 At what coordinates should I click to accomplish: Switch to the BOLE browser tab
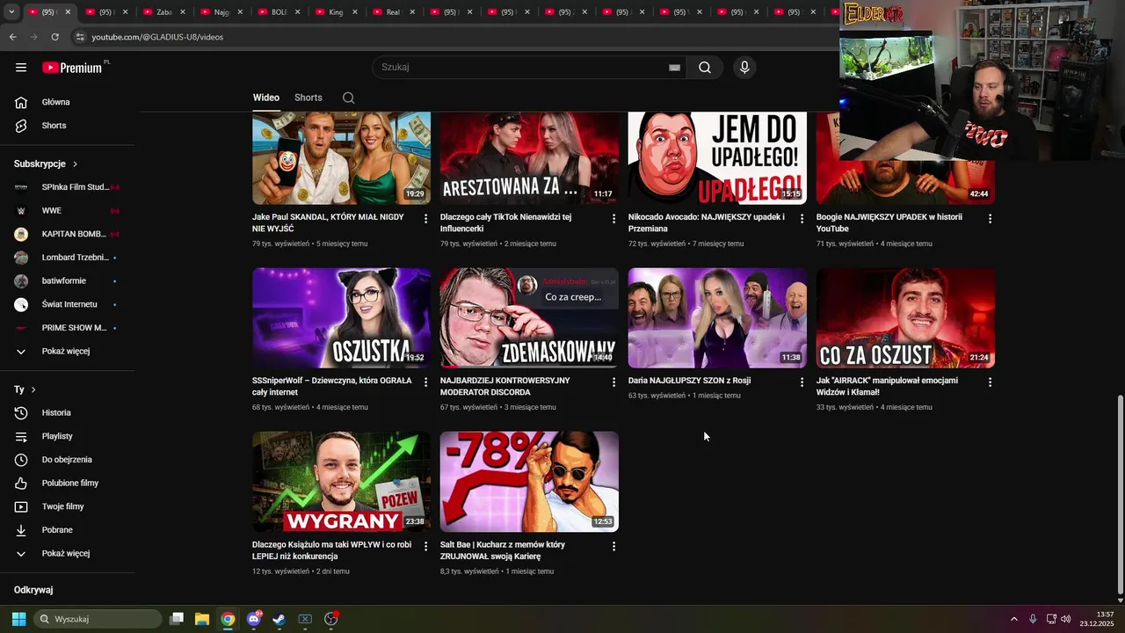point(278,12)
